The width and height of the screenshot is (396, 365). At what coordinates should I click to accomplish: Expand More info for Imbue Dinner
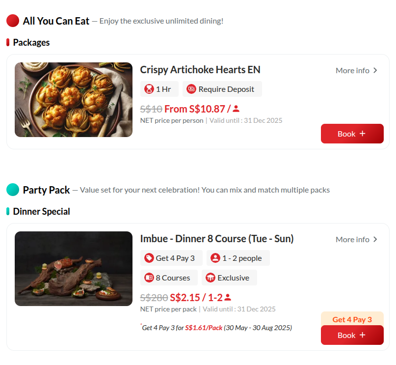356,240
